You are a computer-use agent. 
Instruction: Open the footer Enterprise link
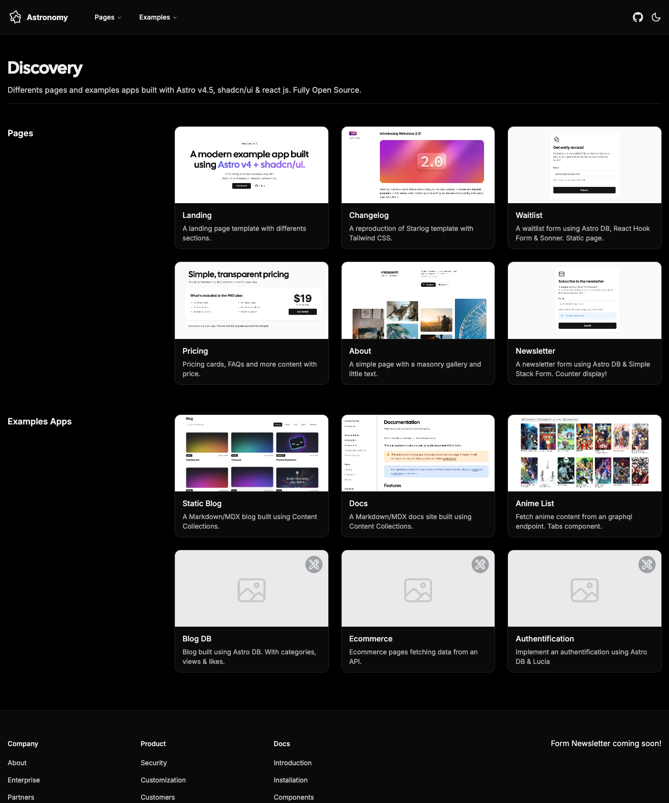tap(24, 780)
